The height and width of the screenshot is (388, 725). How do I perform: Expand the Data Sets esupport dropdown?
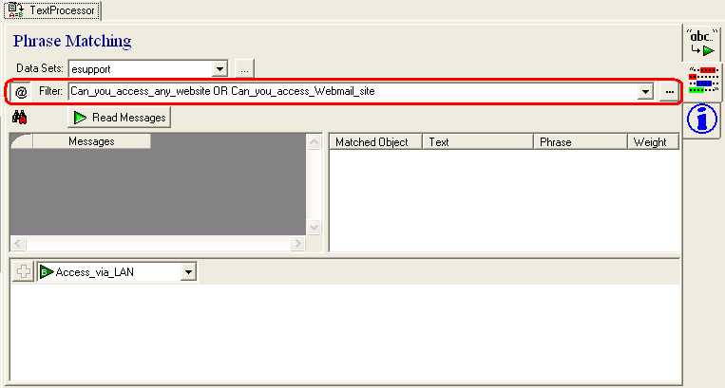click(220, 68)
